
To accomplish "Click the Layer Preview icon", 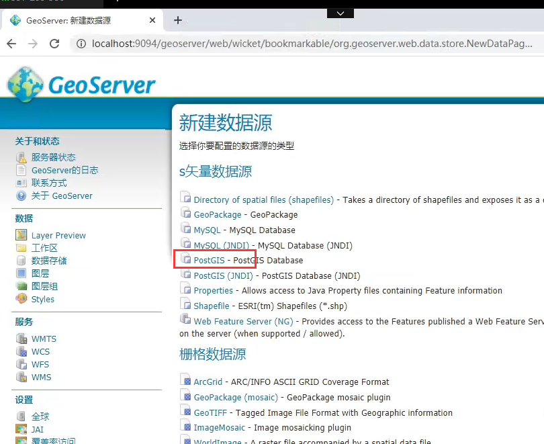I will (21, 235).
